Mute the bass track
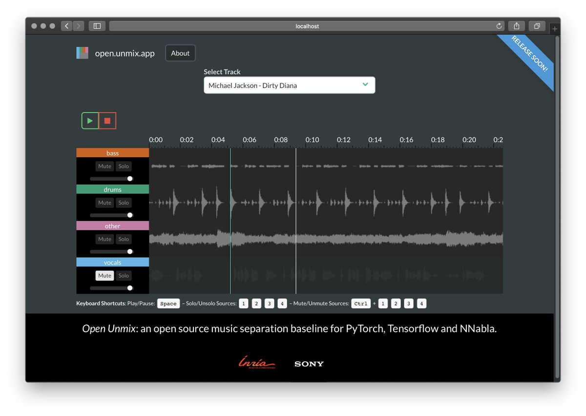This screenshot has height=416, width=586. [x=105, y=166]
